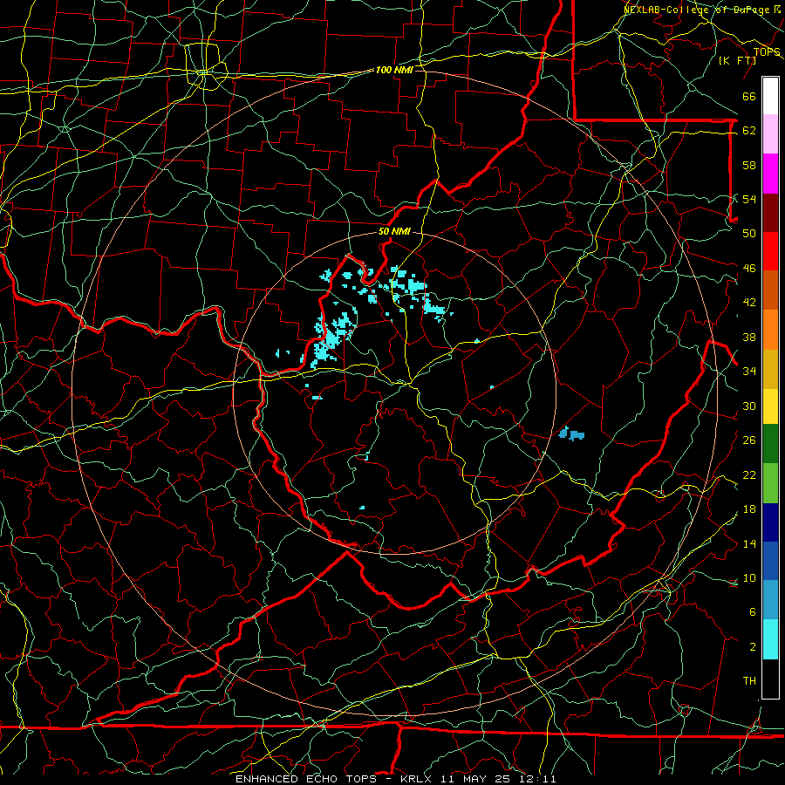Viewport: 785px width, 785px height.
Task: Click the legend value '26'
Action: coord(749,440)
